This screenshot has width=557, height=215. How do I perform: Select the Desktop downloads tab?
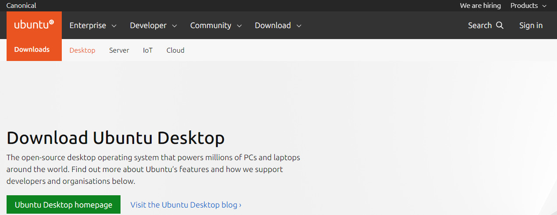82,50
